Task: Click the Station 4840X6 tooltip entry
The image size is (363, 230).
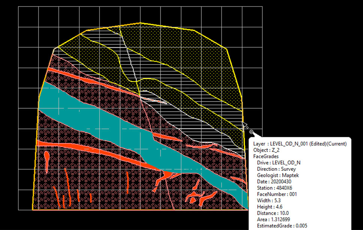Action: tap(274, 188)
